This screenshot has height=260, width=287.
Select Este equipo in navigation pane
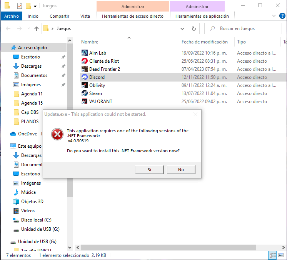[x=26, y=146]
